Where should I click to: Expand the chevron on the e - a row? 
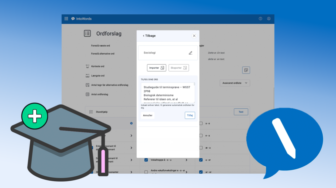131,135
